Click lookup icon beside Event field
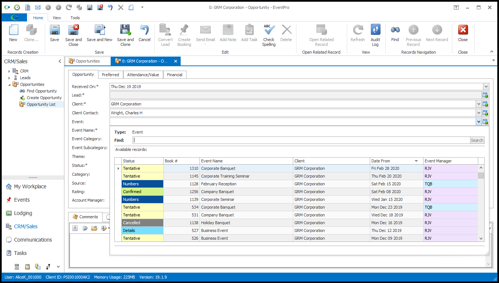 pyautogui.click(x=485, y=122)
